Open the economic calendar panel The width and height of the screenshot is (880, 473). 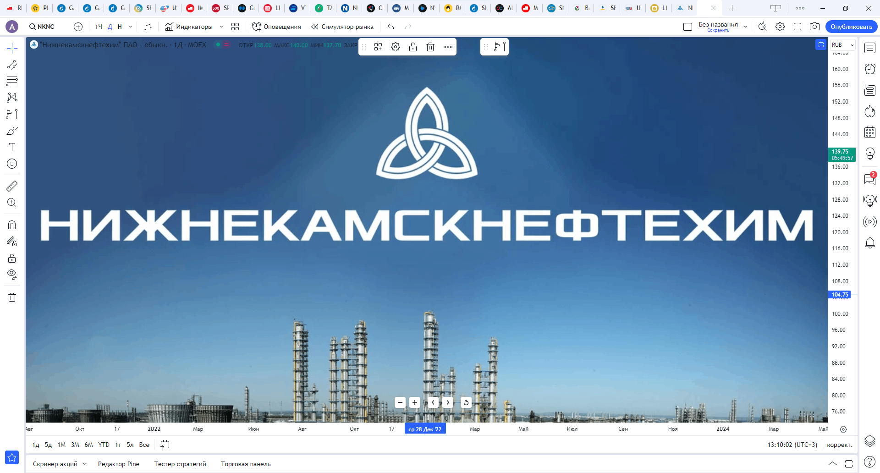[870, 132]
